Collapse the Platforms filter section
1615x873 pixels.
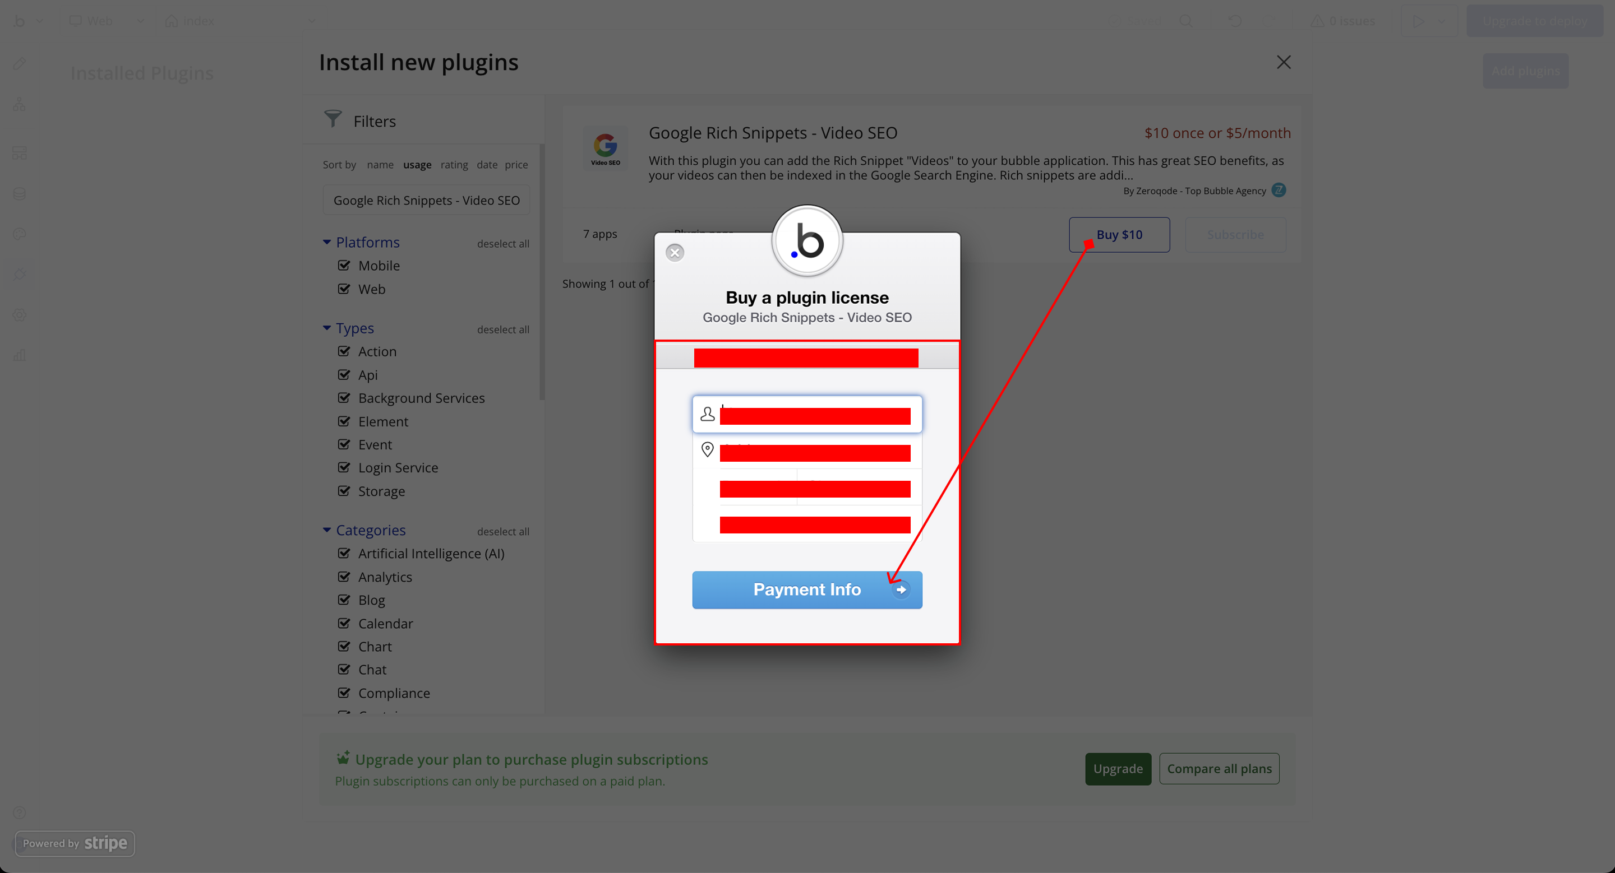coord(326,242)
